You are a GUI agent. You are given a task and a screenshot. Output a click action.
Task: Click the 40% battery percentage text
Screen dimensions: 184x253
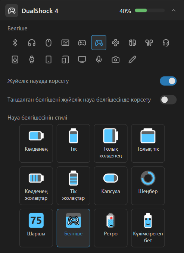(x=125, y=11)
